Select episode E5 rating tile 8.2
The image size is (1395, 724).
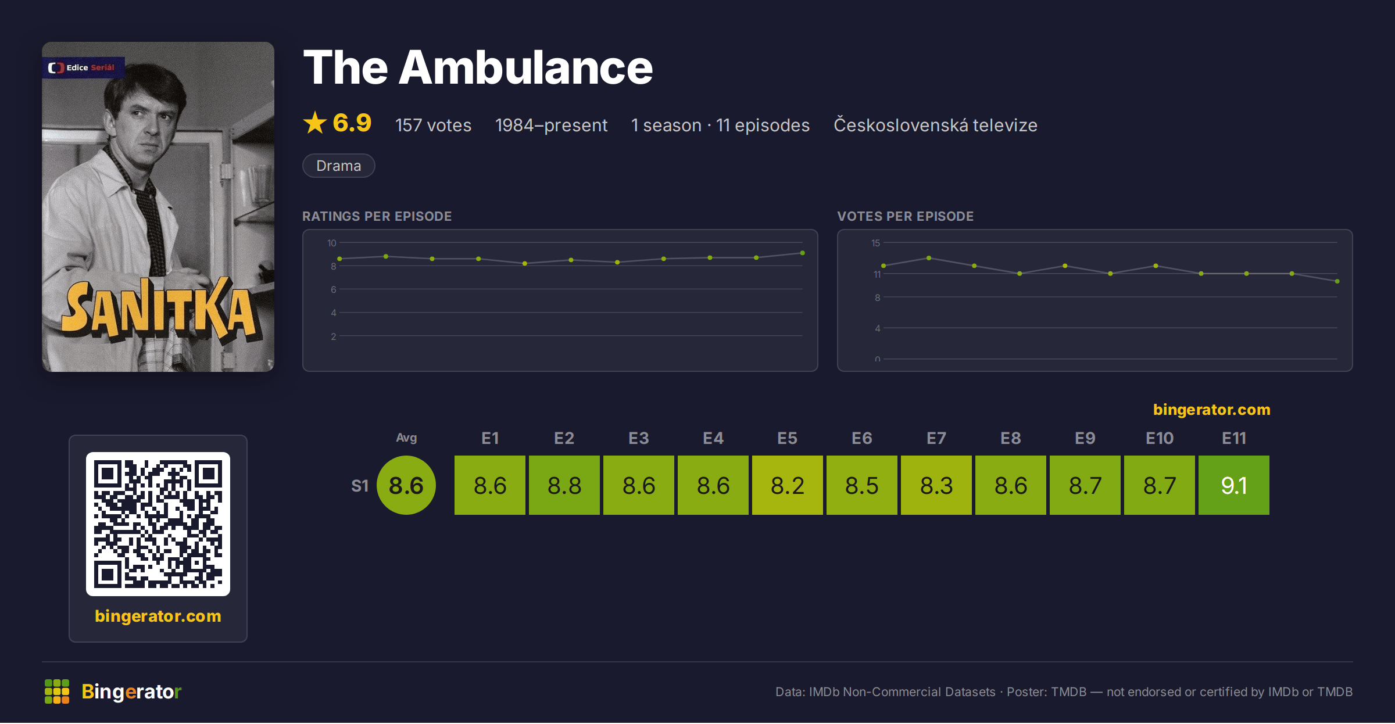tap(788, 485)
